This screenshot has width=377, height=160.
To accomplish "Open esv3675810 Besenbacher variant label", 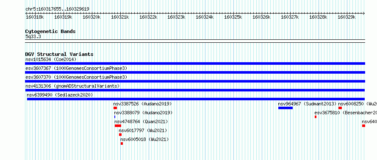I will pyautogui.click(x=346, y=113).
